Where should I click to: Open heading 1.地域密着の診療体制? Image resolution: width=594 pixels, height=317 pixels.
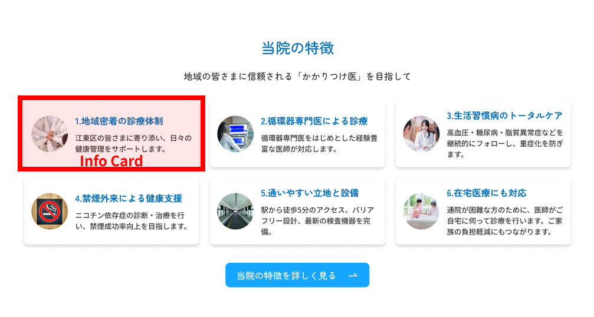119,121
